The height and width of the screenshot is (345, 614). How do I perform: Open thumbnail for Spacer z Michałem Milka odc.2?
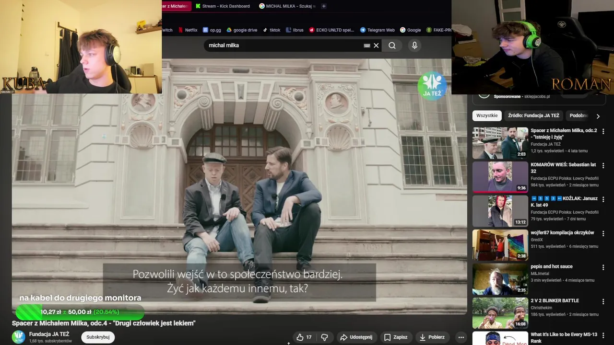[x=500, y=143]
